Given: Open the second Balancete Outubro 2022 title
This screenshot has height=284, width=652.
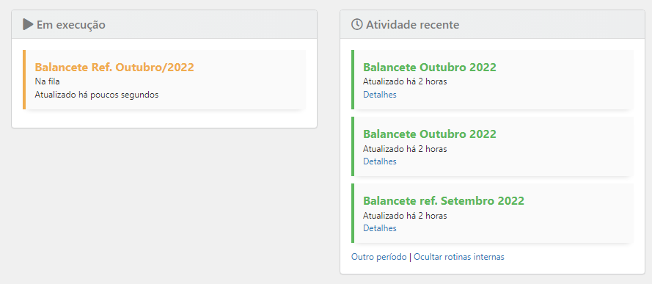Looking at the screenshot, I should (x=430, y=134).
